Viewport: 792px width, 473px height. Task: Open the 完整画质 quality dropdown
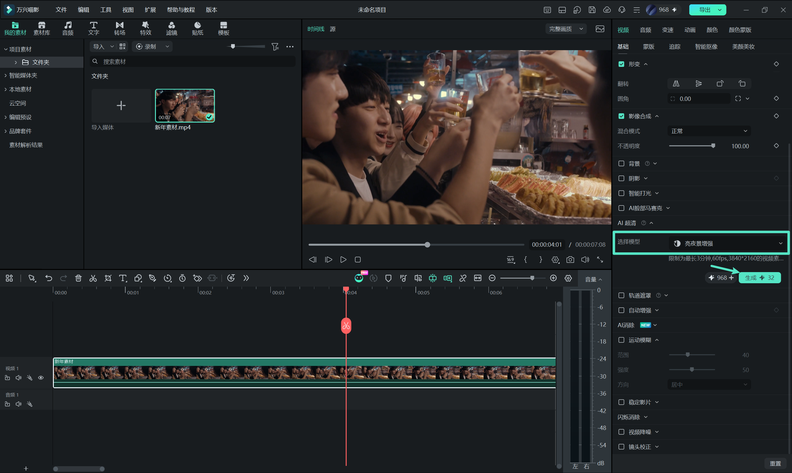(566, 29)
